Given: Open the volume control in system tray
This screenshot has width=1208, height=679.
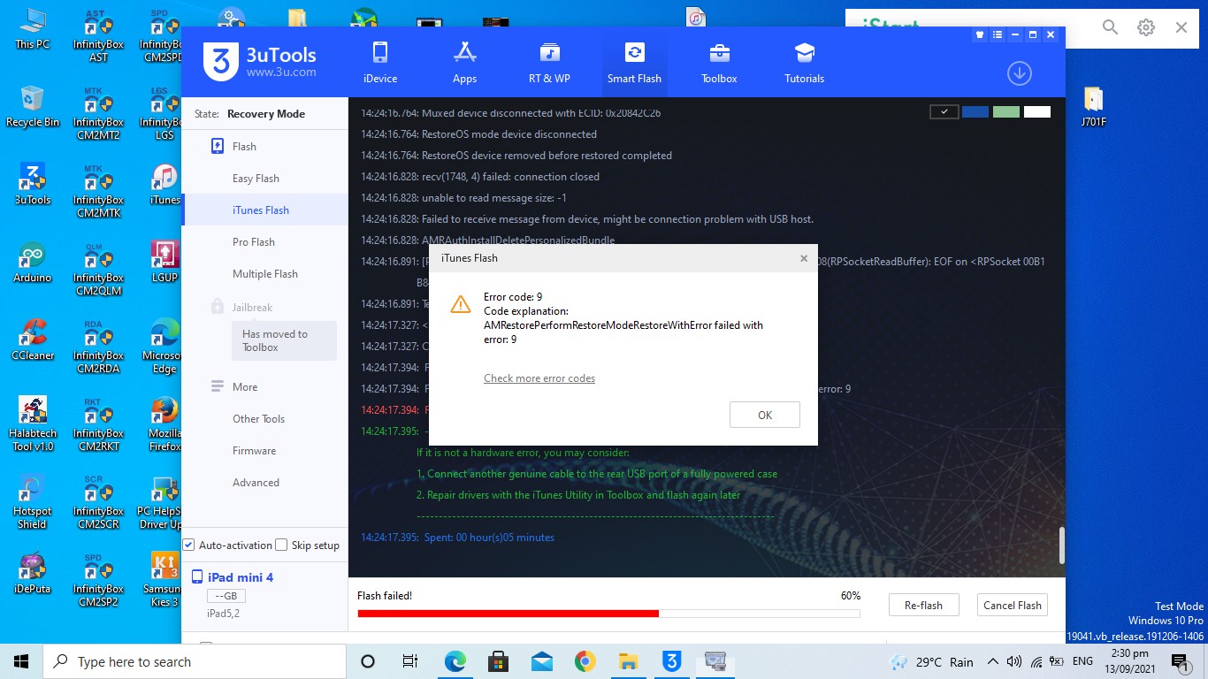Looking at the screenshot, I should click(1013, 661).
